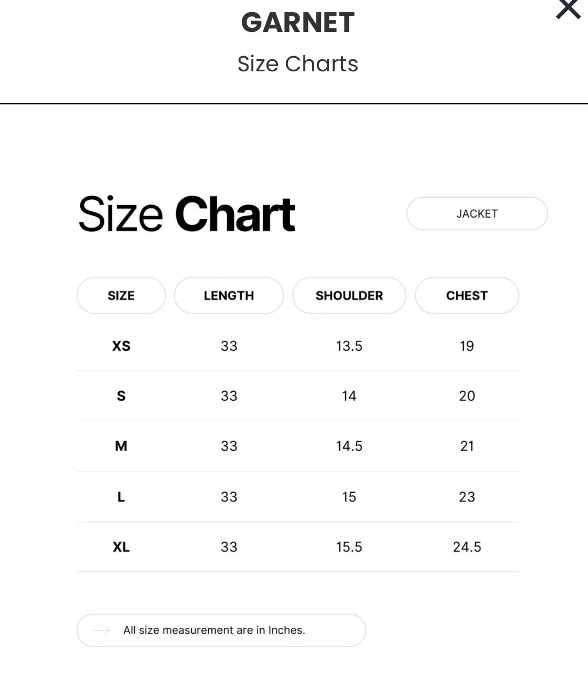Select the CHEST column header
The image size is (588, 684).
(467, 295)
